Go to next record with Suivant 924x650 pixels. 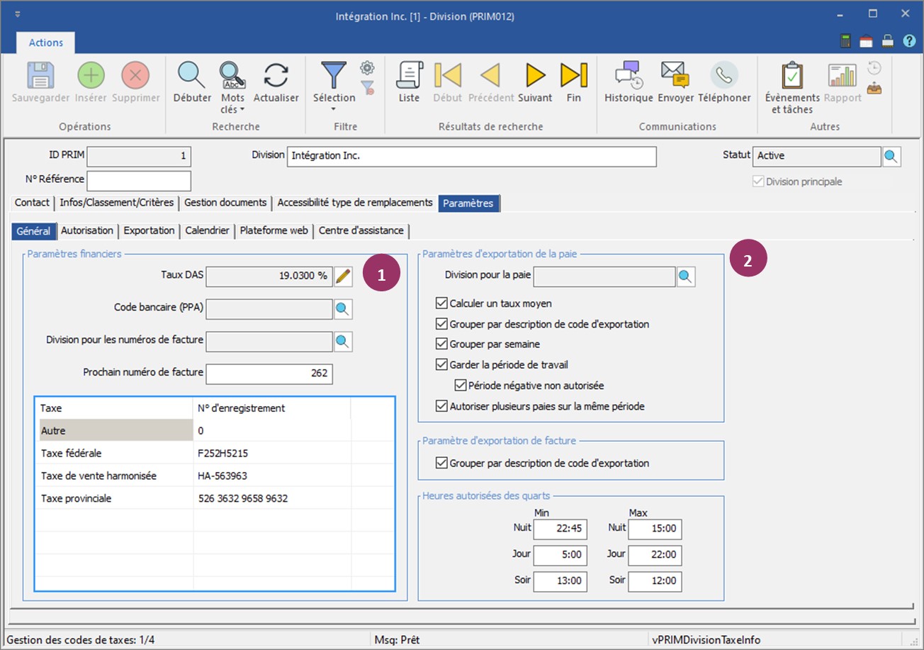click(x=535, y=75)
